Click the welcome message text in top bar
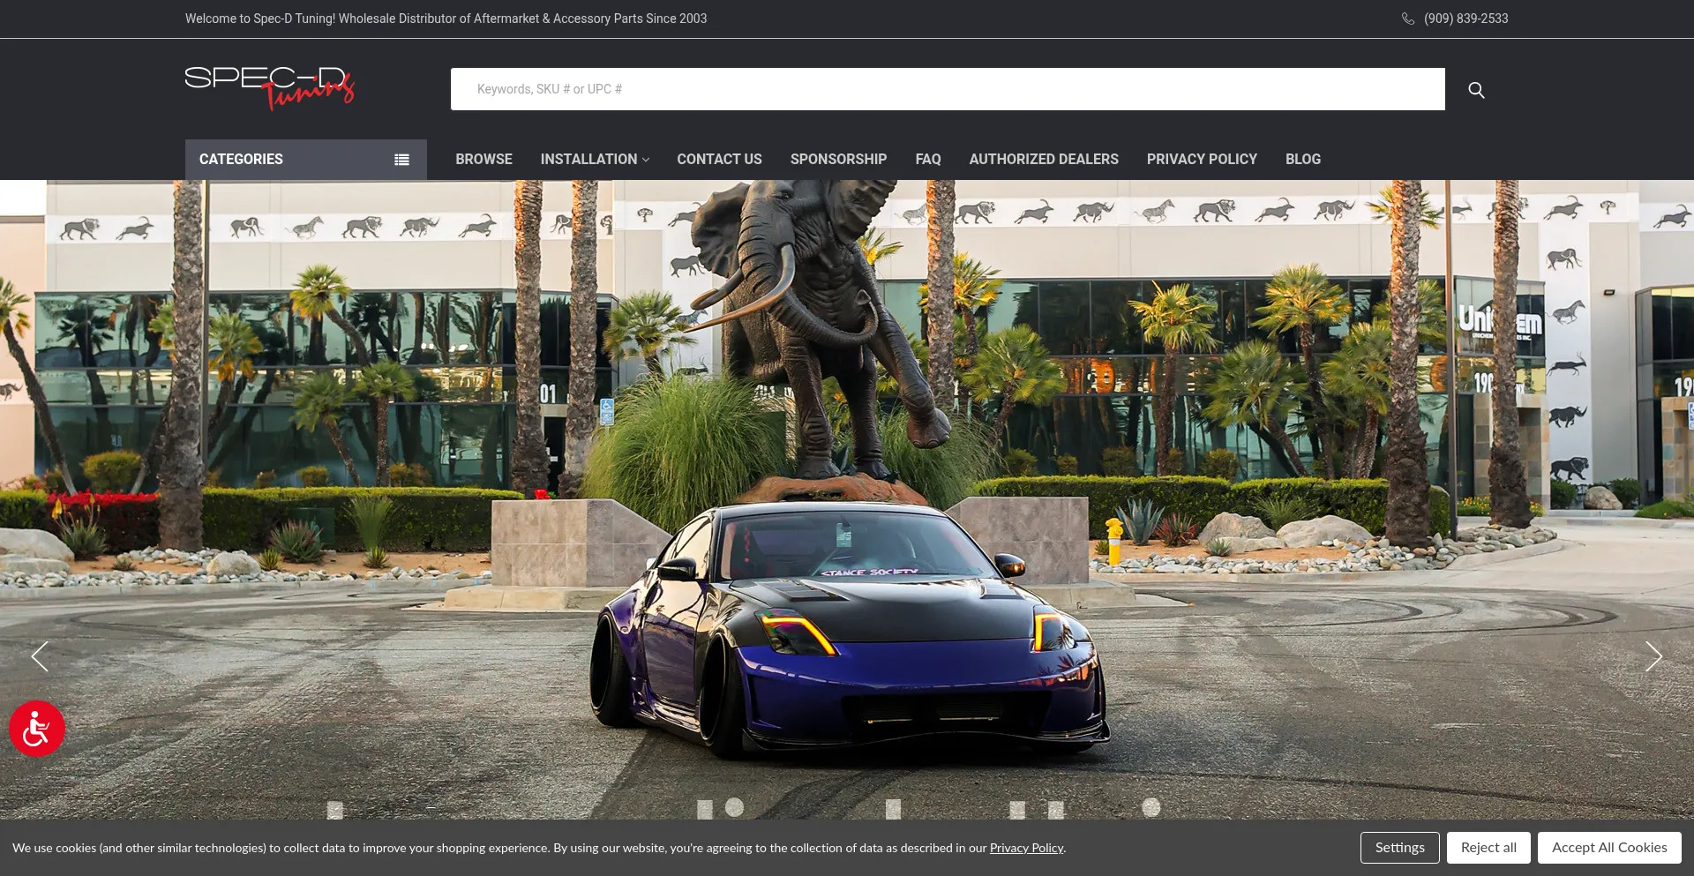Viewport: 1694px width, 876px height. [x=446, y=19]
